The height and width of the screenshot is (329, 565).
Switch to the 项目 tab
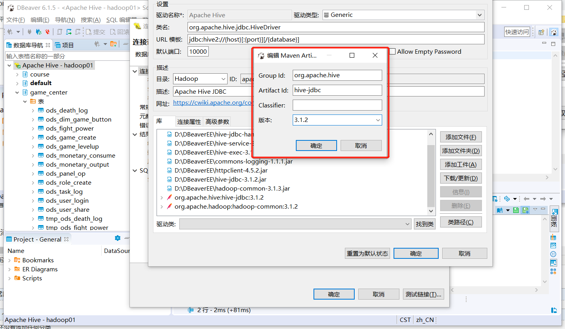(64, 45)
